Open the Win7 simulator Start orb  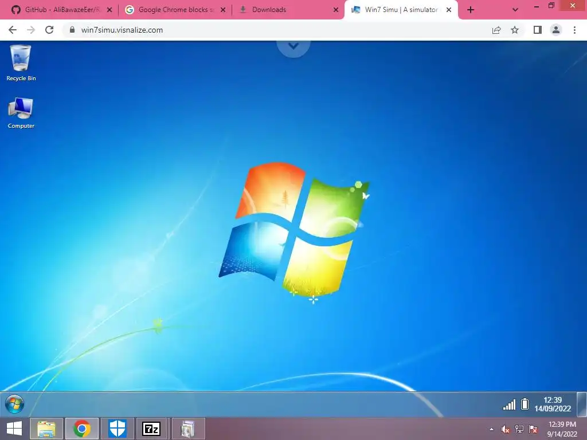(x=14, y=404)
